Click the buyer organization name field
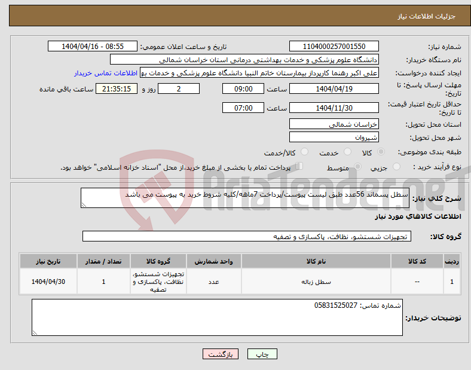This screenshot has height=370, width=471. pos(244,59)
